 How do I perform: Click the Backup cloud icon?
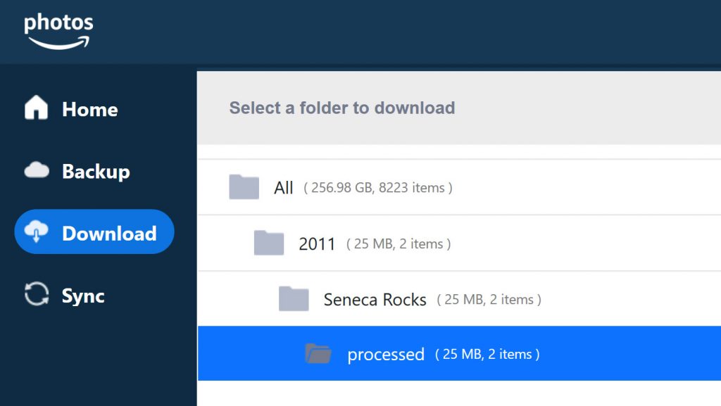[x=37, y=170]
